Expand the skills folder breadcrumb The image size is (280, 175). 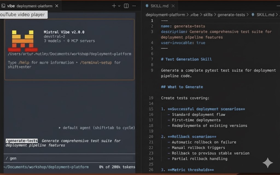[x=208, y=15]
